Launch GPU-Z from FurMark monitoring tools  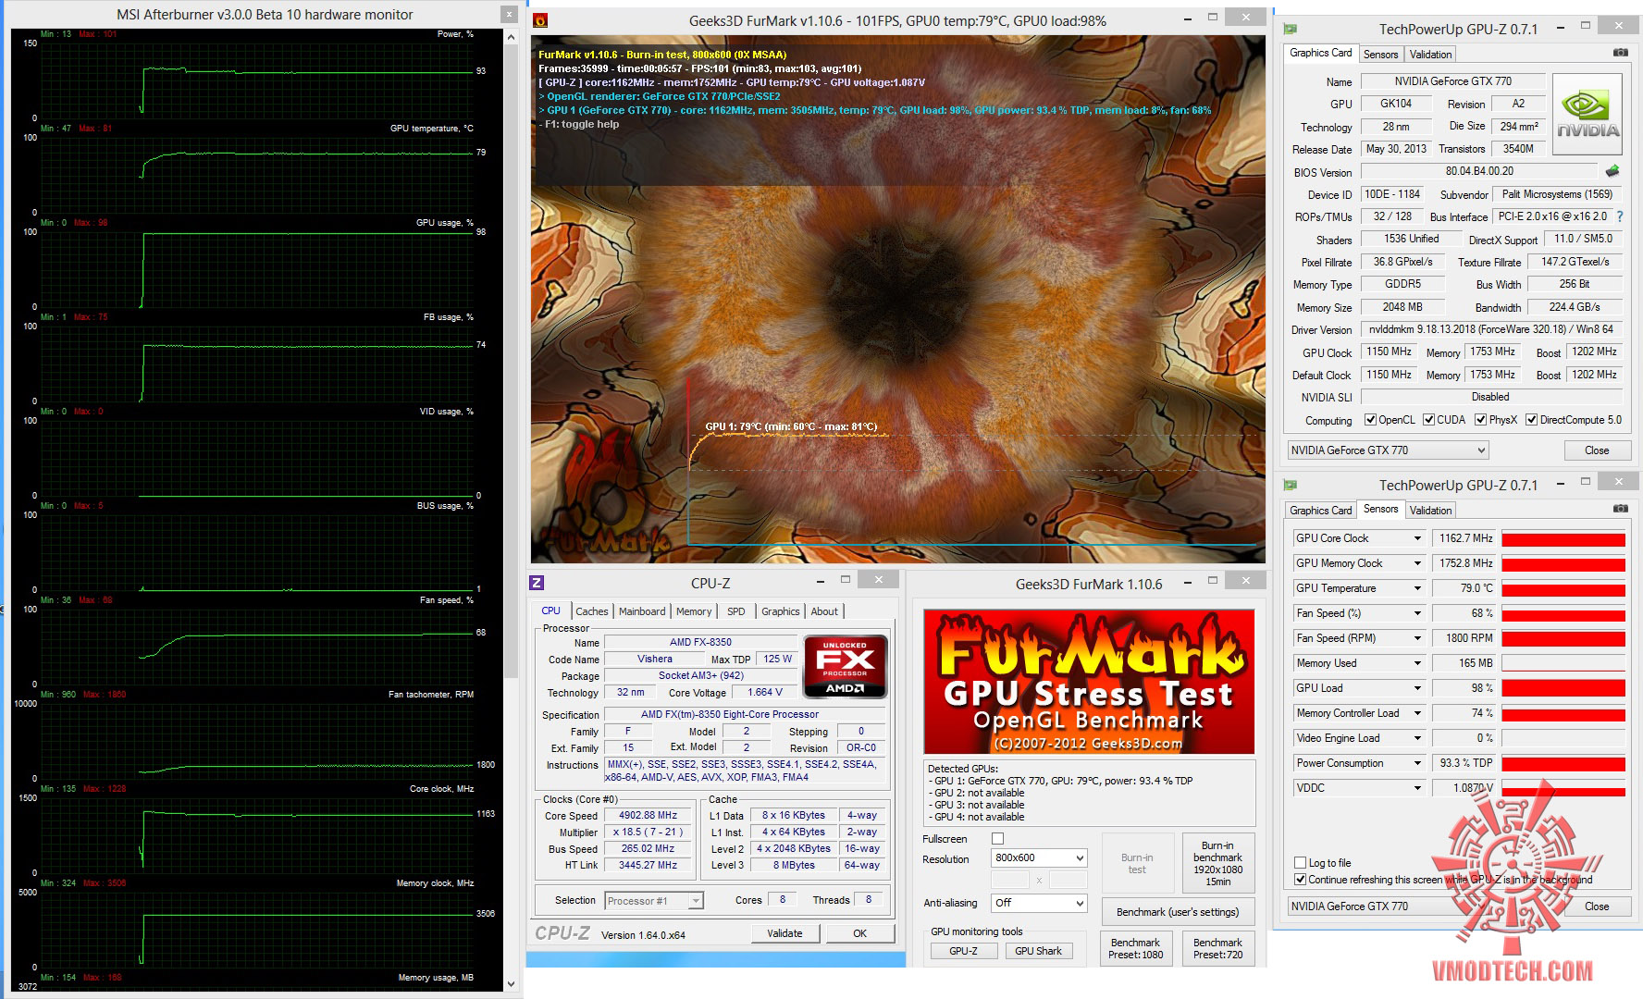point(963,951)
